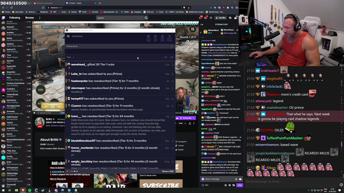344x193 pixels.
Task: Replay the icare__ 24 months resub alert
Action: pos(173,116)
